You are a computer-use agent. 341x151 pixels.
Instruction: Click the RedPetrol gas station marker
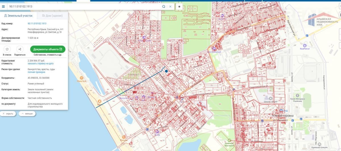[x=305, y=45]
